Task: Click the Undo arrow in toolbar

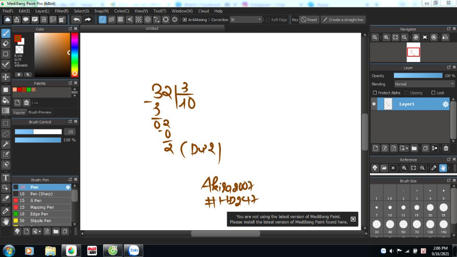Action: point(77,20)
